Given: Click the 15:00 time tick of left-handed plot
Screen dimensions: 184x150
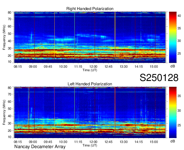Looking at the screenshot, I should pos(154,142).
